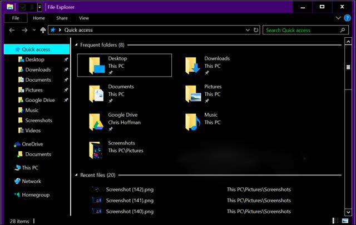Select Documents in the Quick access list
356x225 pixels.
(38, 80)
